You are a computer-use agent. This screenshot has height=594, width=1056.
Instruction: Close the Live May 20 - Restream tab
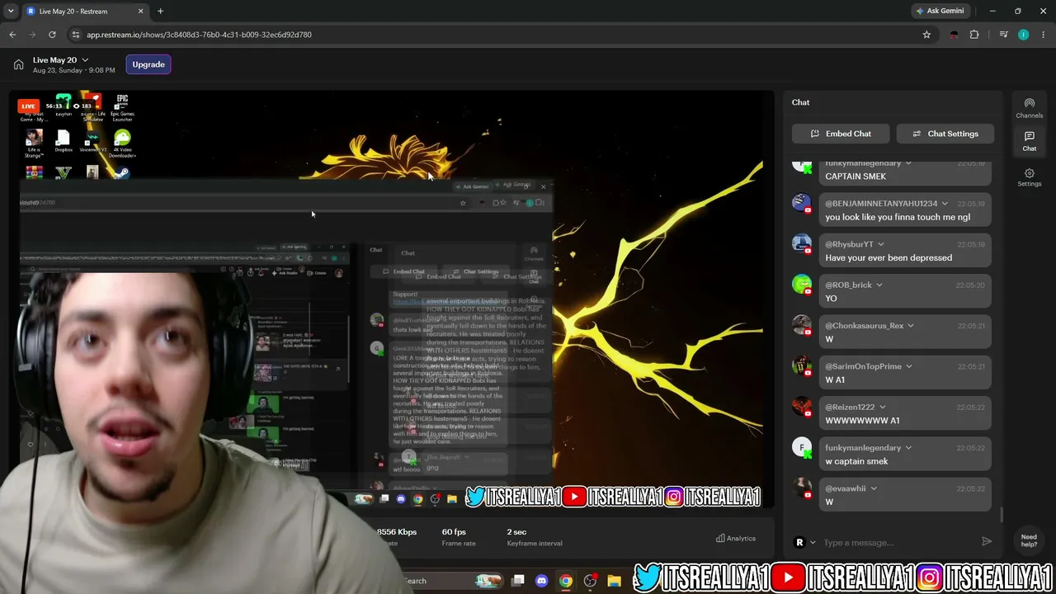click(x=140, y=12)
